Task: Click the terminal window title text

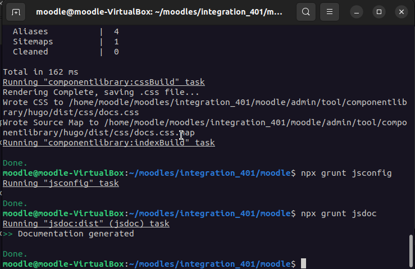Action: [159, 12]
